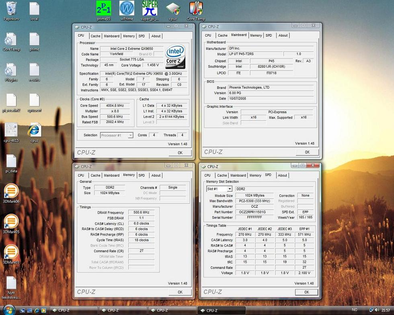
Task: Click the network icon in system tray
Action: tap(371, 310)
